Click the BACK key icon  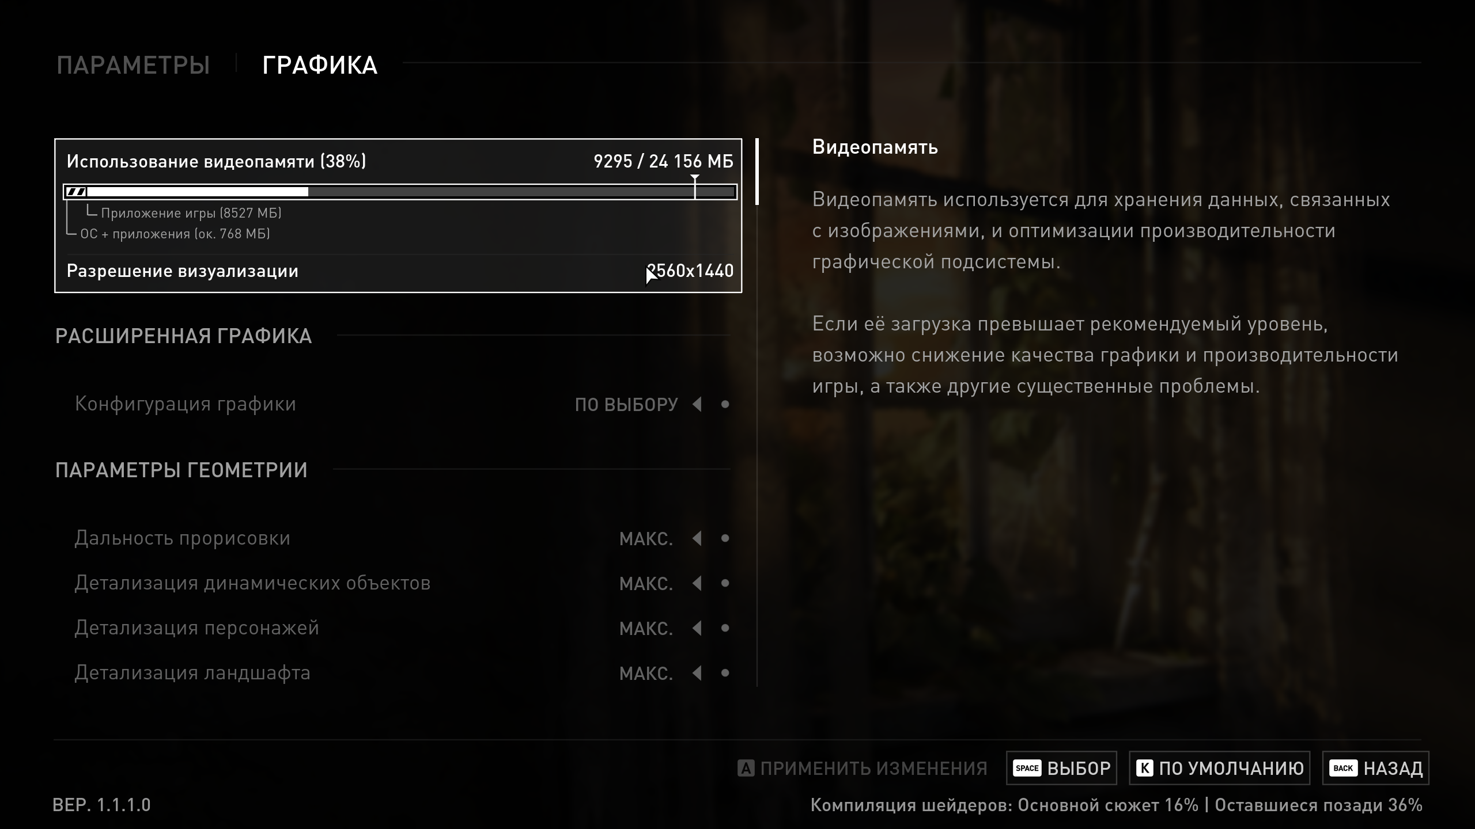pyautogui.click(x=1343, y=768)
